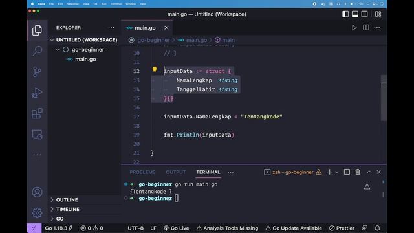Screen dimensions: 414x233
Task: Click the terminal warning triangle on the right
Action: pyautogui.click(x=367, y=187)
